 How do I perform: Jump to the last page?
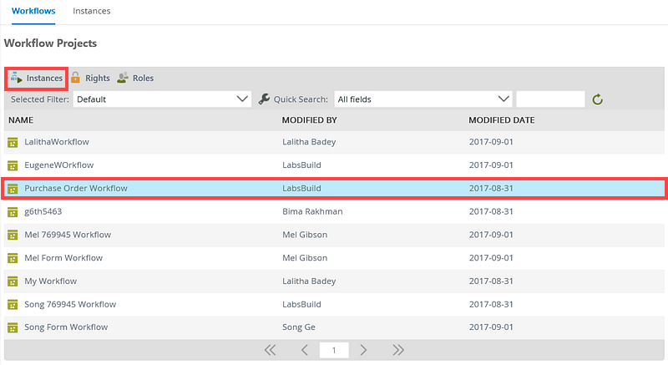tap(398, 350)
